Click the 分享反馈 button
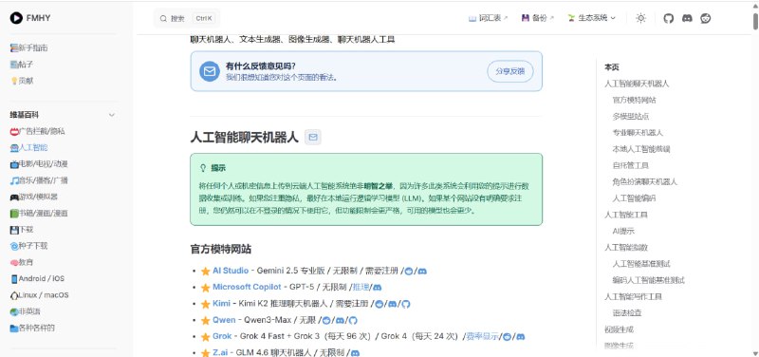 510,71
